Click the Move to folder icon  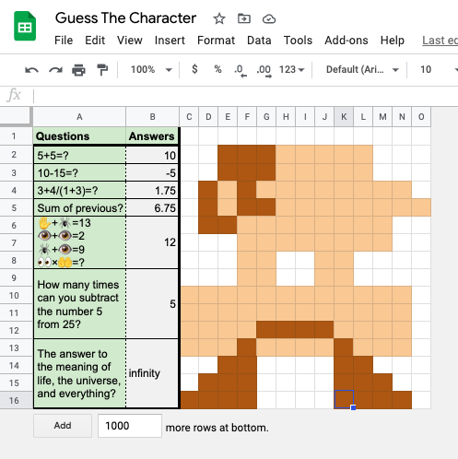click(x=244, y=18)
